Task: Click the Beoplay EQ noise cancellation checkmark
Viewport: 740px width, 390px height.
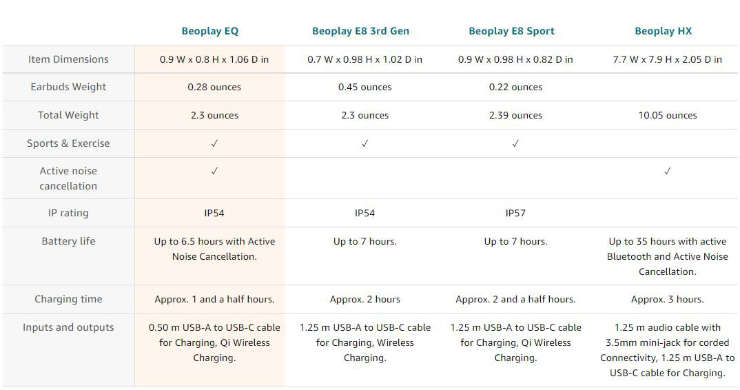Action: coord(214,171)
